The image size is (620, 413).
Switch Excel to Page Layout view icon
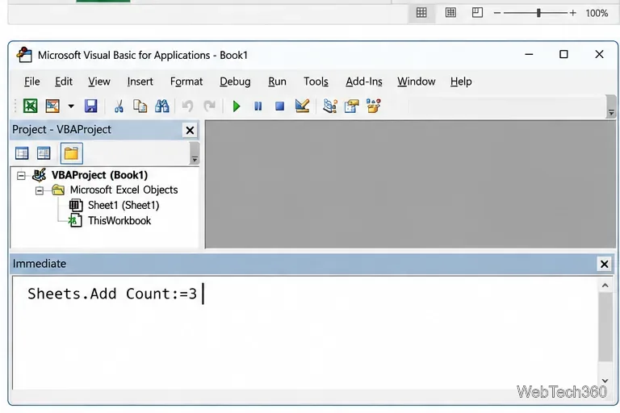point(450,13)
